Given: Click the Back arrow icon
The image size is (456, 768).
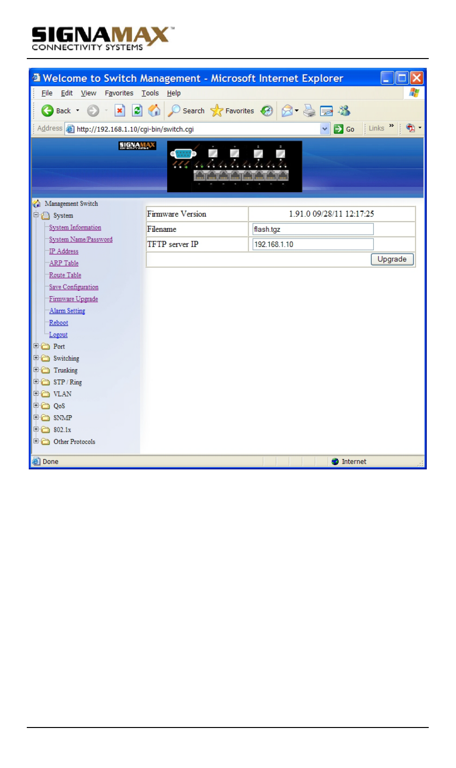Looking at the screenshot, I should click(x=47, y=111).
